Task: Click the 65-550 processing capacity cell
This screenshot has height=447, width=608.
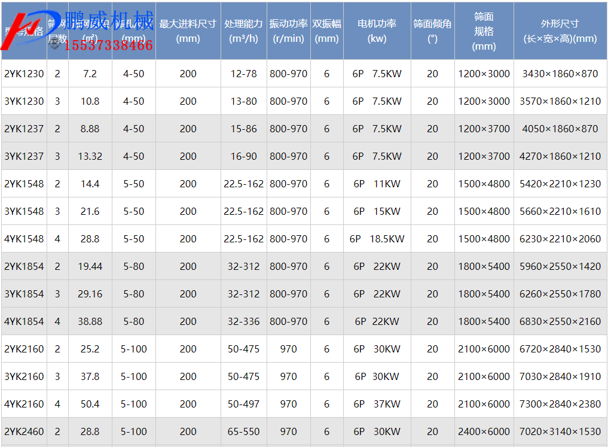Action: click(x=243, y=431)
